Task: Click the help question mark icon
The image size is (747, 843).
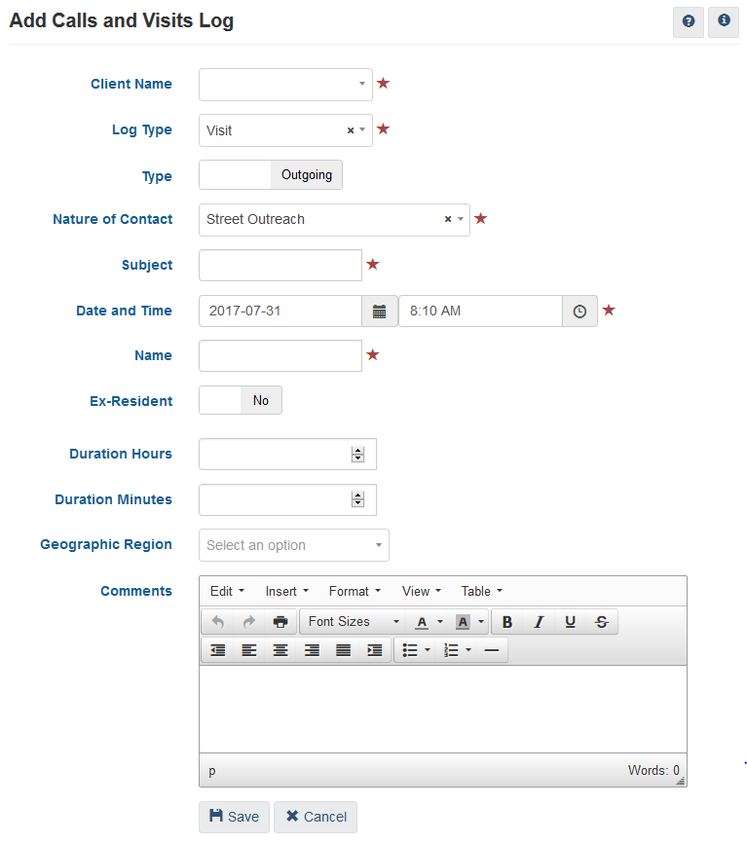Action: pyautogui.click(x=689, y=20)
